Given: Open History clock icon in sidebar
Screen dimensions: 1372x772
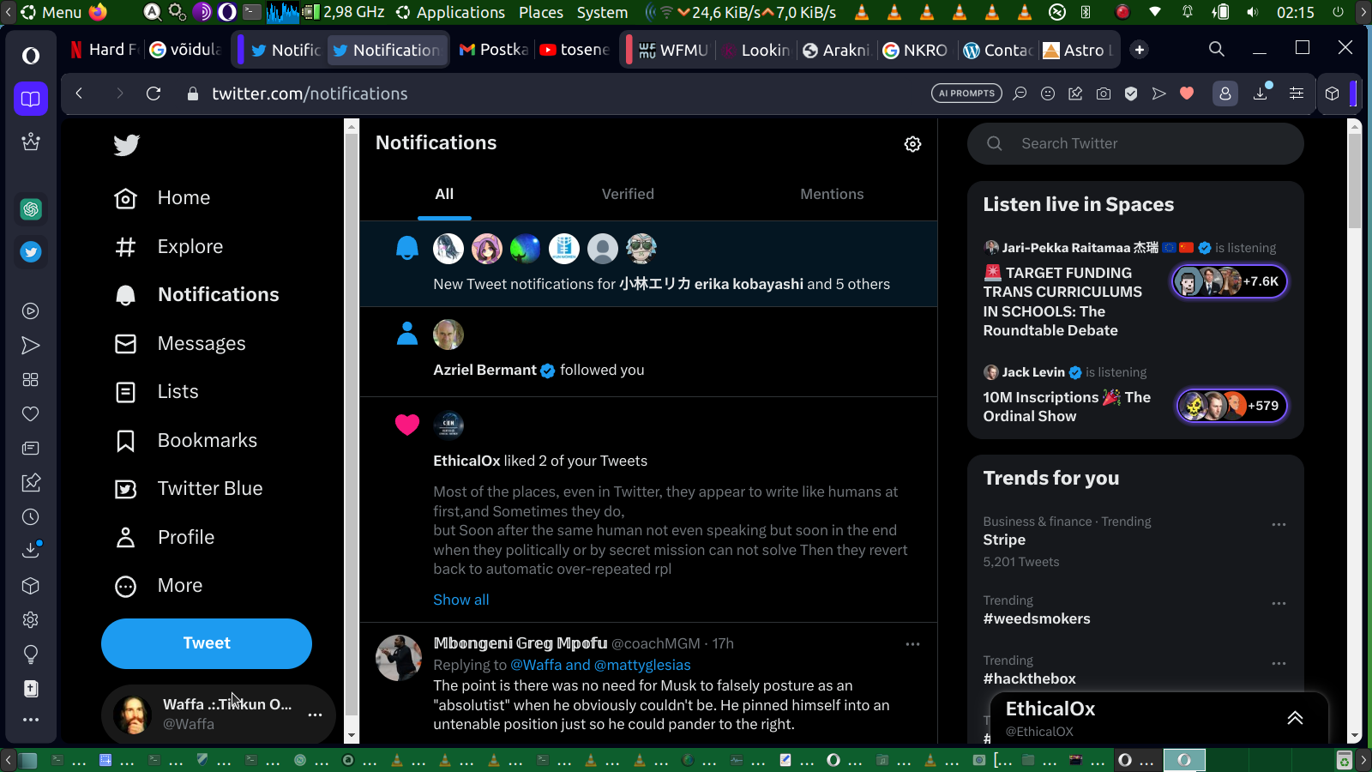Looking at the screenshot, I should point(31,517).
